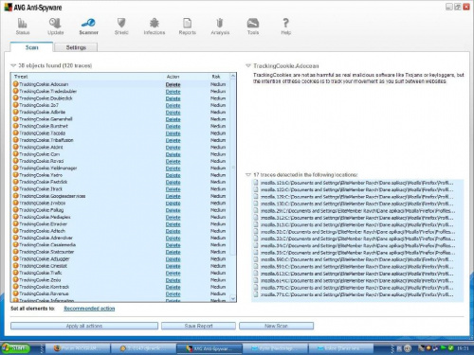Screen dimensions: 474x355
Task: Collapse the 38 objects found section
Action: click(x=13, y=65)
